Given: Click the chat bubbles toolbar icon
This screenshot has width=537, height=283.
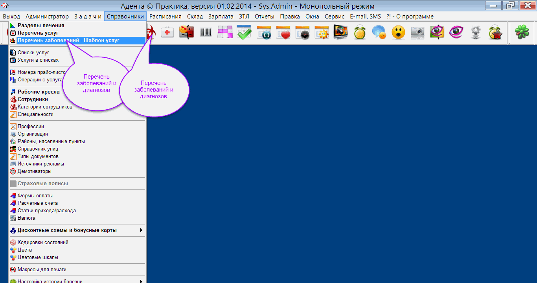Looking at the screenshot, I should (x=379, y=32).
